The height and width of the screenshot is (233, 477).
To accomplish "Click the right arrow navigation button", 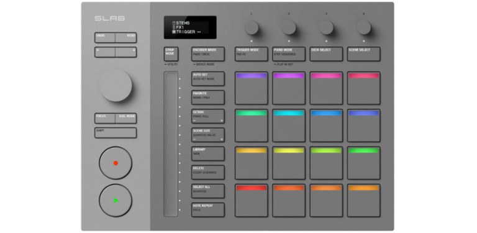I will pyautogui.click(x=126, y=52).
